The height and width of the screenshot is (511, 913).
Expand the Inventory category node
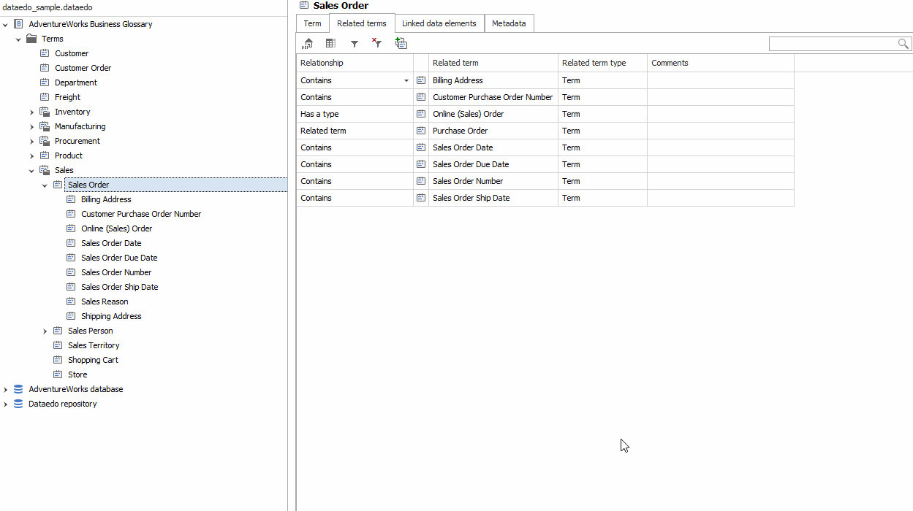point(31,112)
